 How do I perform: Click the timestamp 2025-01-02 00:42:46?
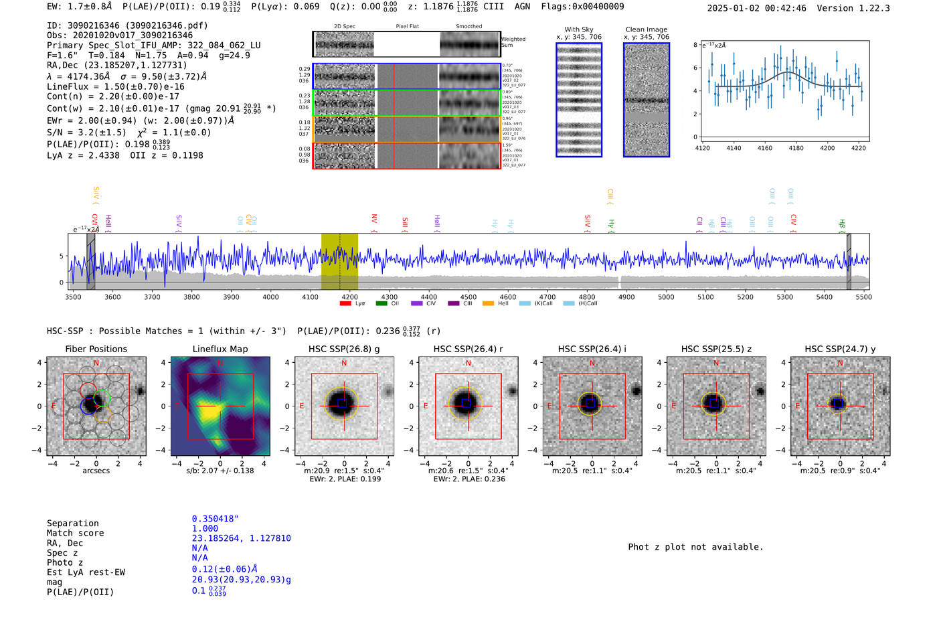click(756, 8)
